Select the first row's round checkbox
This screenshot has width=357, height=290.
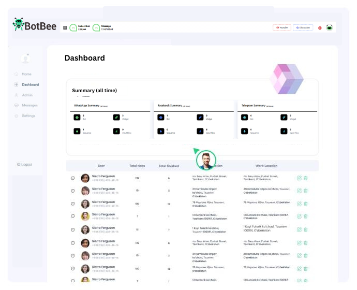coord(73,178)
